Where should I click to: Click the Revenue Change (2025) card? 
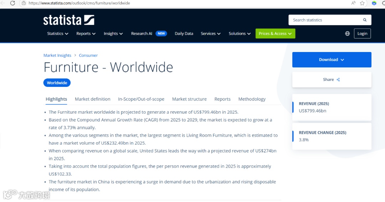click(x=332, y=136)
